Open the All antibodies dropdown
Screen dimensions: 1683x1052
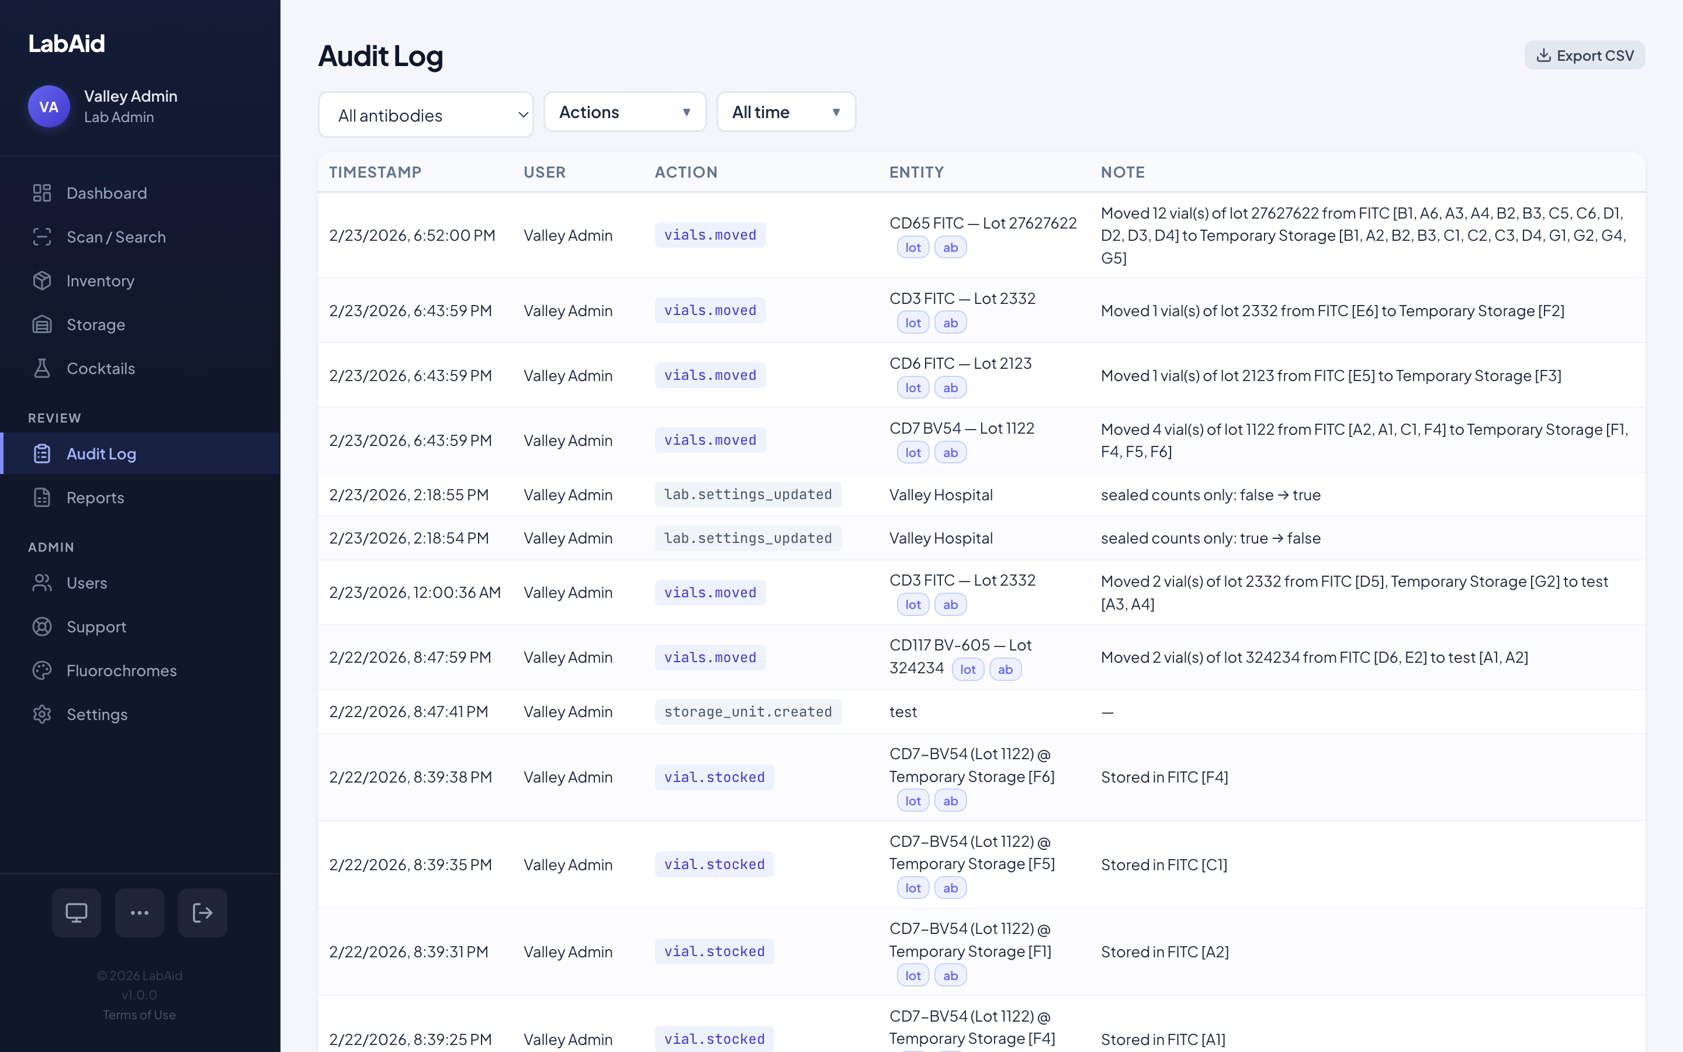click(x=425, y=115)
